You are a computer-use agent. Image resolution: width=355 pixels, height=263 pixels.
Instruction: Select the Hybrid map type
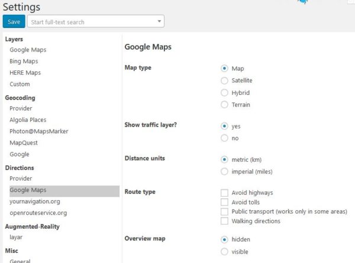pyautogui.click(x=224, y=92)
